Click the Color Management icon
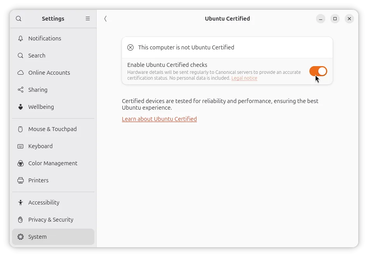The height and width of the screenshot is (257, 368). tap(21, 163)
